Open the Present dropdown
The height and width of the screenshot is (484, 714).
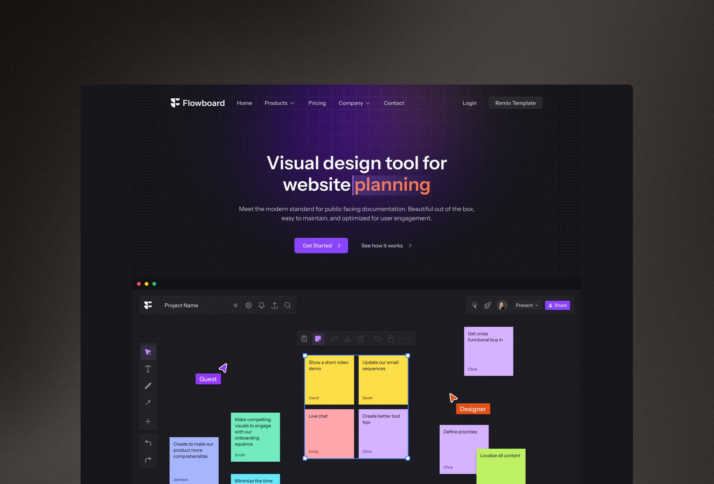click(527, 305)
